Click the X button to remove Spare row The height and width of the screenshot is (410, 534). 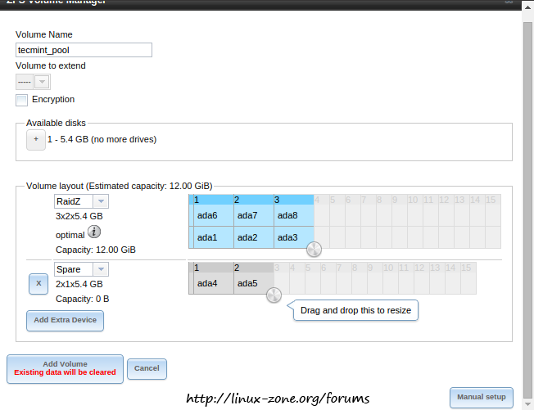coord(38,284)
